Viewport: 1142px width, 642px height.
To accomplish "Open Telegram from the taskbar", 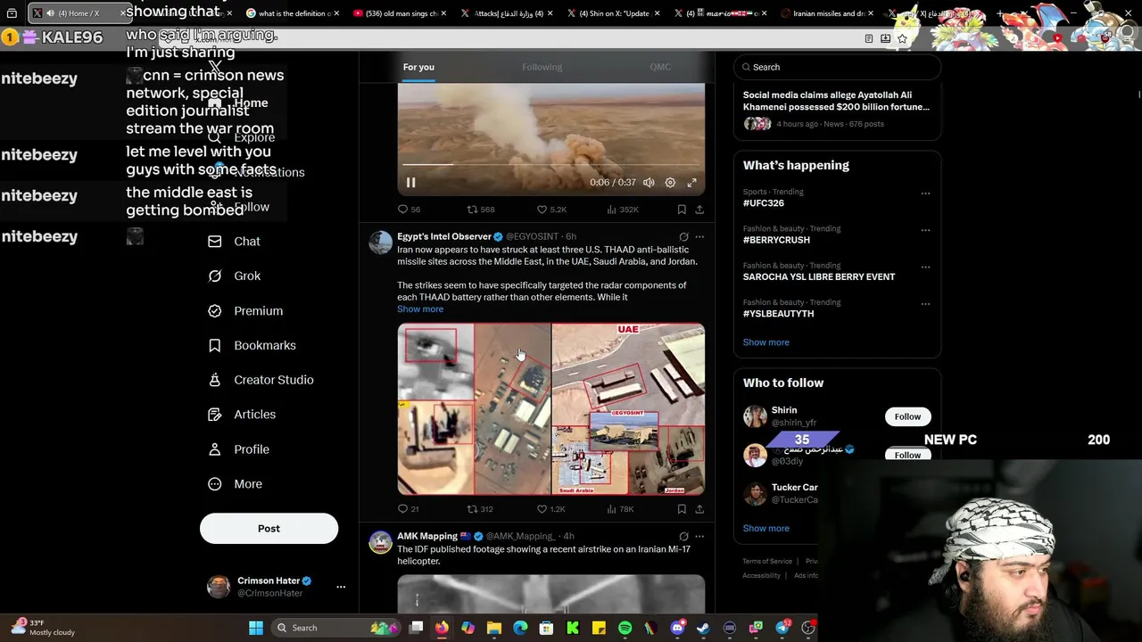I will (782, 628).
